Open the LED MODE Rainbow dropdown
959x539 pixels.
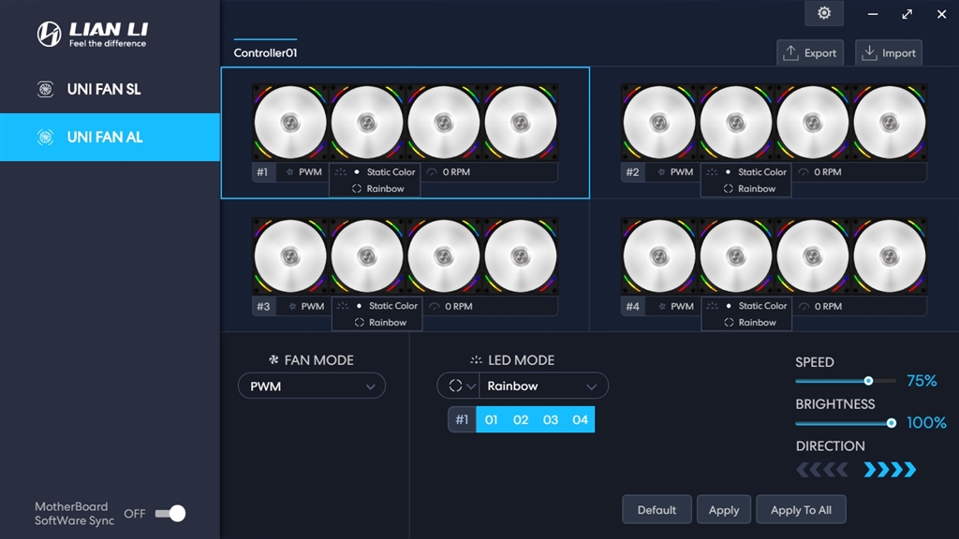543,386
